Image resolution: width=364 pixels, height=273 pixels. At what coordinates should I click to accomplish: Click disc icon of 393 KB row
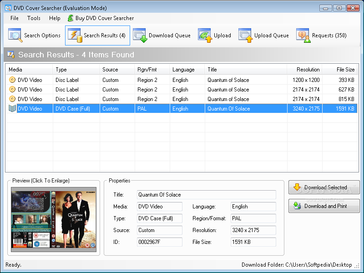click(x=12, y=80)
